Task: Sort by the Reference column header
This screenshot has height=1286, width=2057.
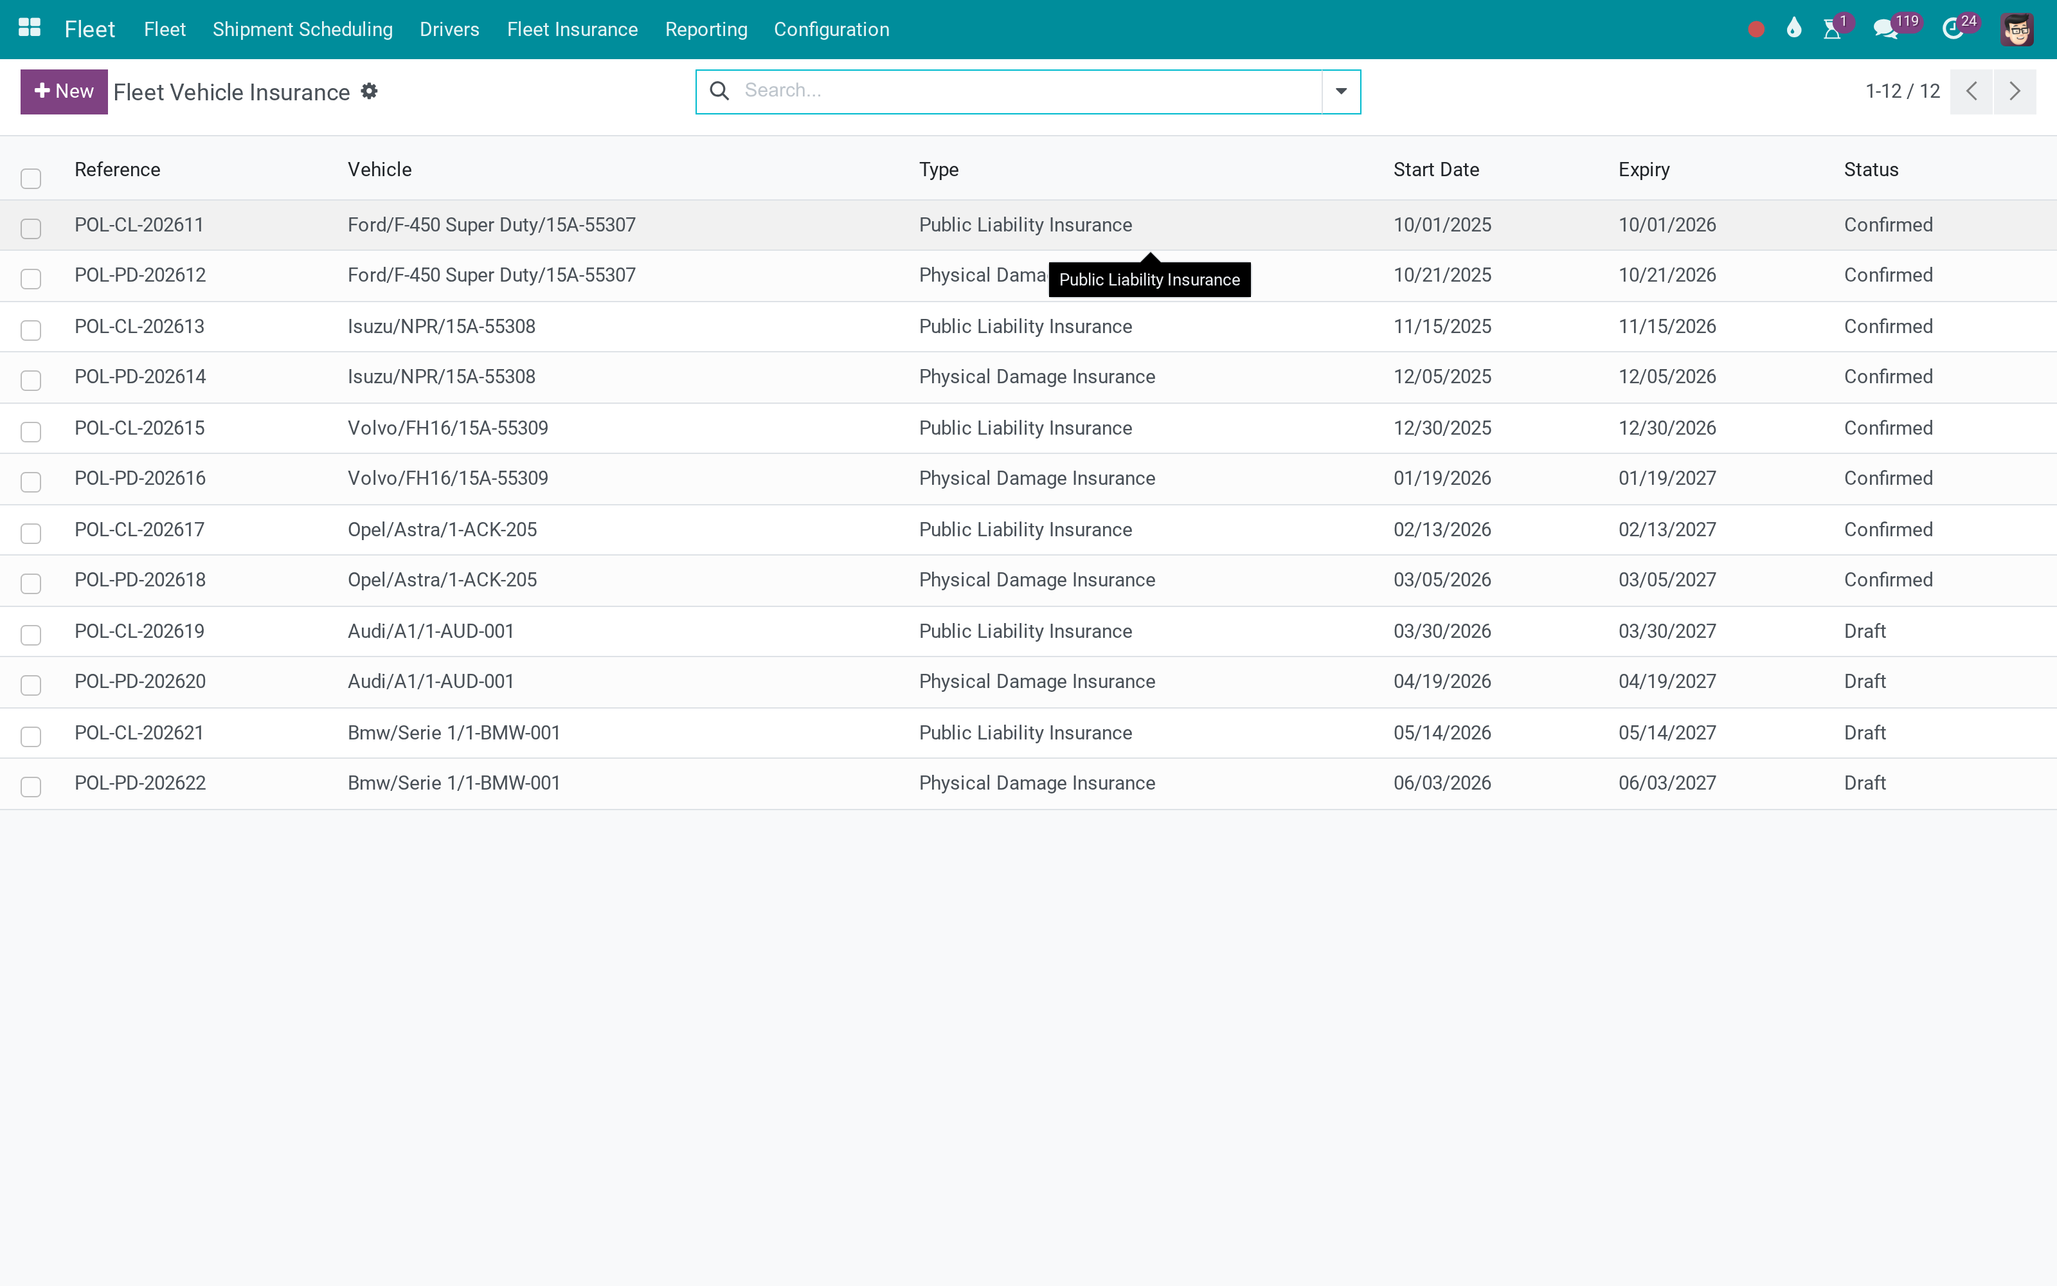Action: pyautogui.click(x=117, y=169)
